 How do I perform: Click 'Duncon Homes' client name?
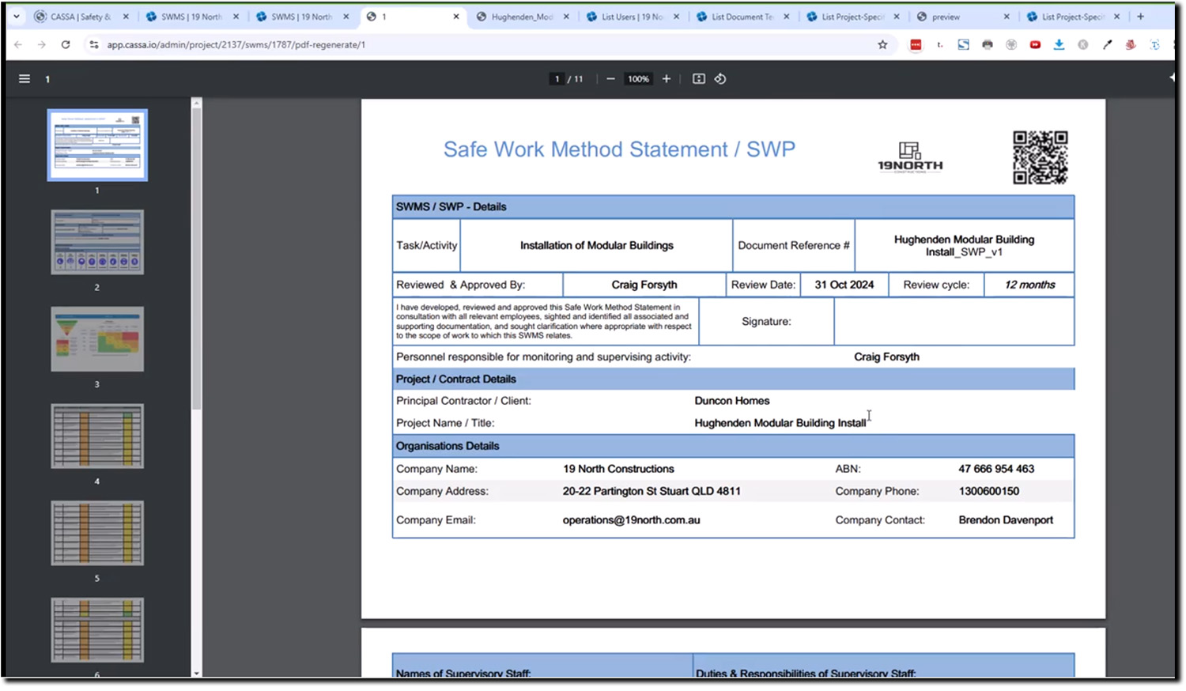731,401
